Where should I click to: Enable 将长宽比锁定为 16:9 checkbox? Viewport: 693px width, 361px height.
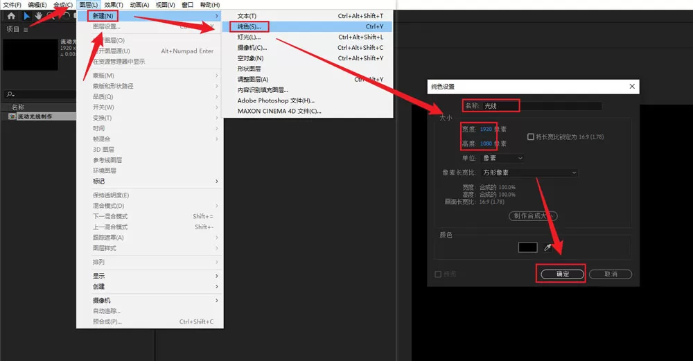tap(531, 137)
